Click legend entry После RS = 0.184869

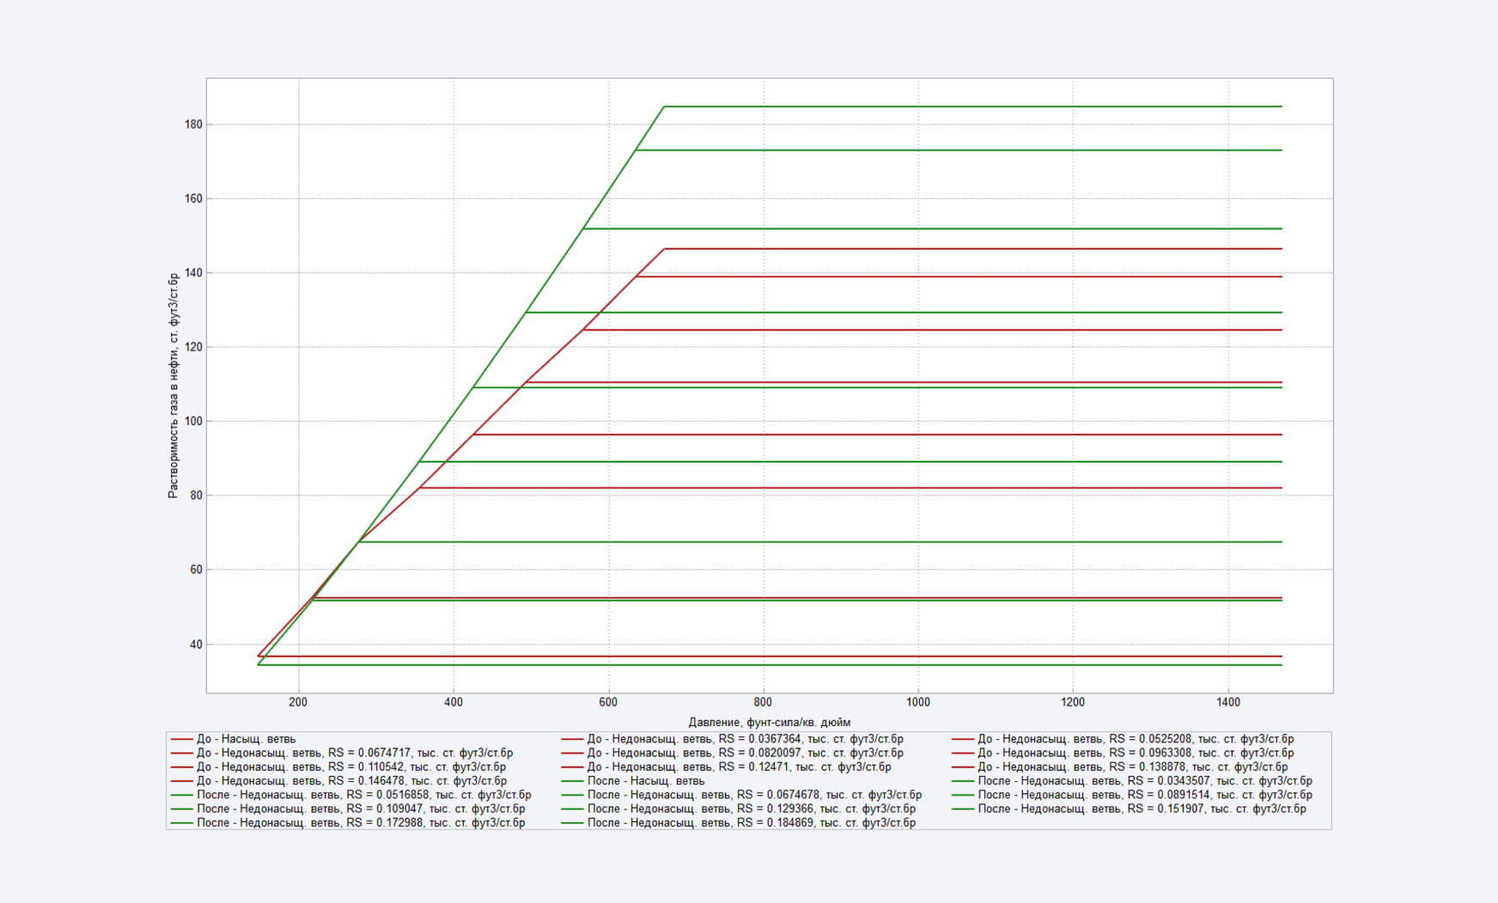pyautogui.click(x=738, y=822)
